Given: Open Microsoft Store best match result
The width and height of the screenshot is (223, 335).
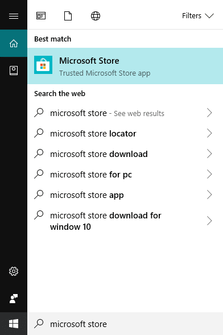Looking at the screenshot, I should (x=125, y=66).
